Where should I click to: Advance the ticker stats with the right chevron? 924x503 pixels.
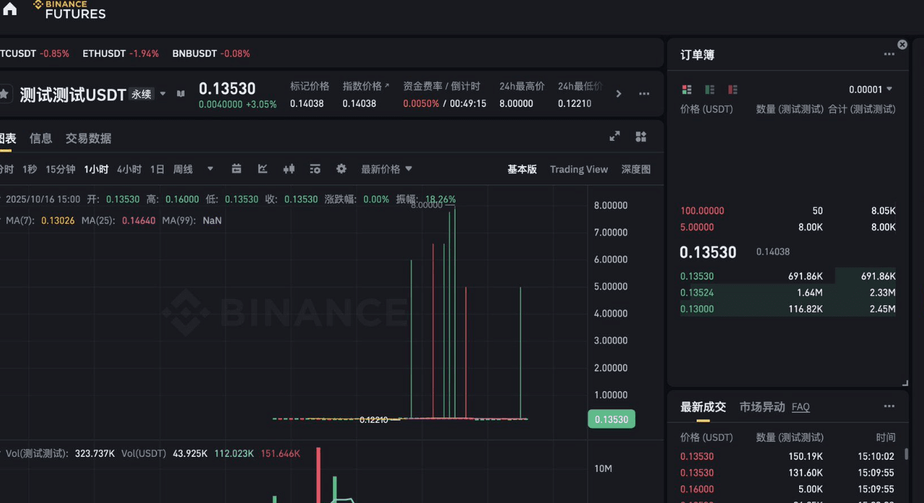619,94
